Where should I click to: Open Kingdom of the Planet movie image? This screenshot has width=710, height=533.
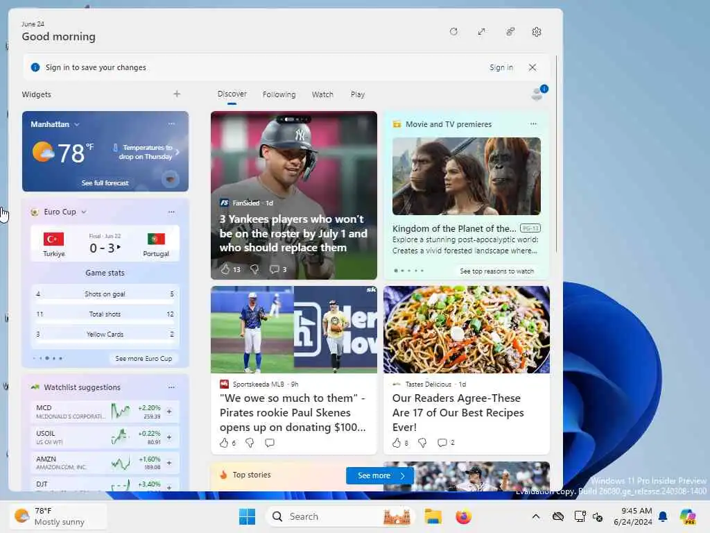pyautogui.click(x=467, y=176)
